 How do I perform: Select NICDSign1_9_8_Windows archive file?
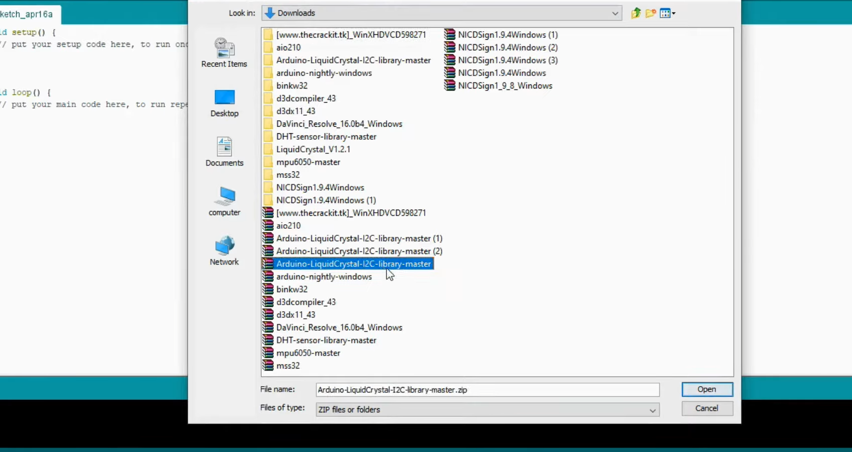point(504,86)
